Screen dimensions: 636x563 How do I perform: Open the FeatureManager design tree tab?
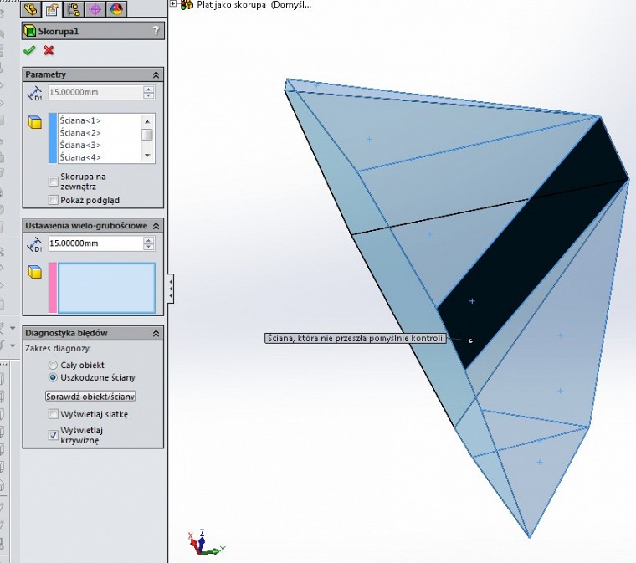tap(32, 10)
